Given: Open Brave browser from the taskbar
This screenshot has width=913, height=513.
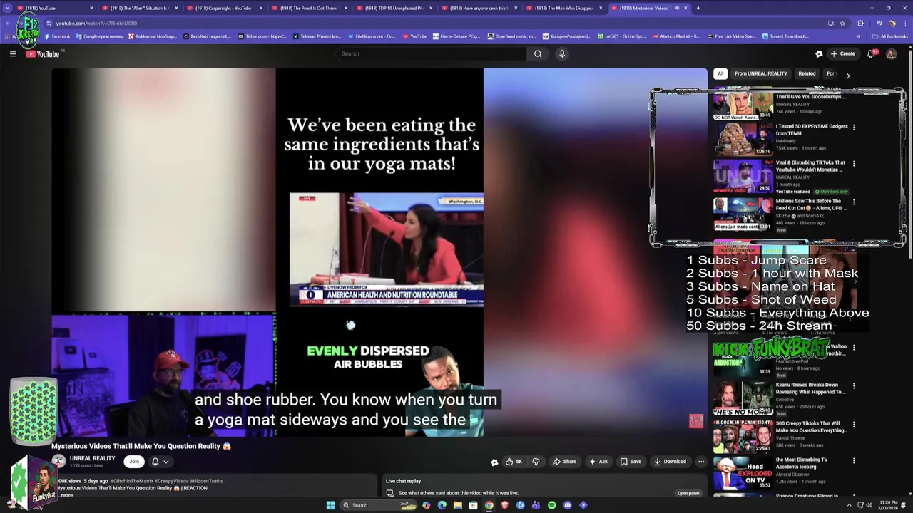Looking at the screenshot, I should coord(504,505).
